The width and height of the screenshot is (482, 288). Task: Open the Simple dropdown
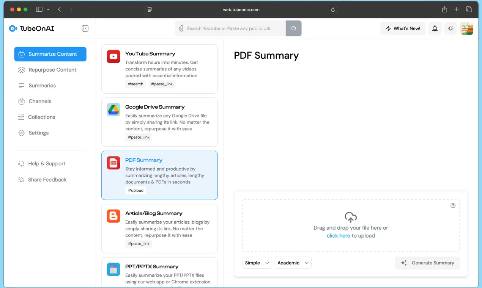[x=257, y=263]
